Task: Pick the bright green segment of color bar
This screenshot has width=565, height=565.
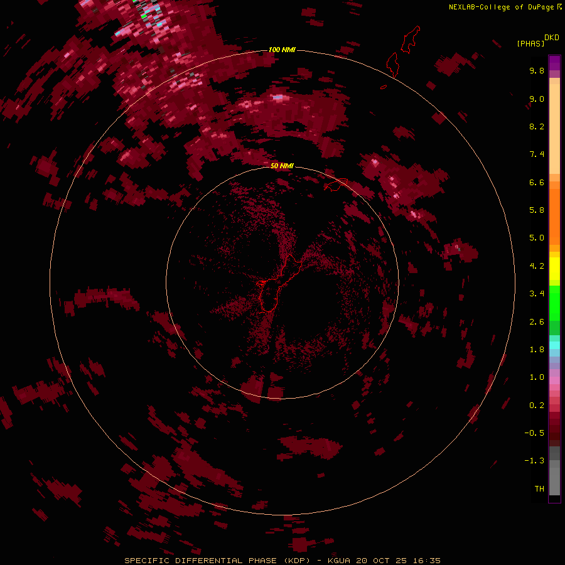Action: pyautogui.click(x=554, y=303)
